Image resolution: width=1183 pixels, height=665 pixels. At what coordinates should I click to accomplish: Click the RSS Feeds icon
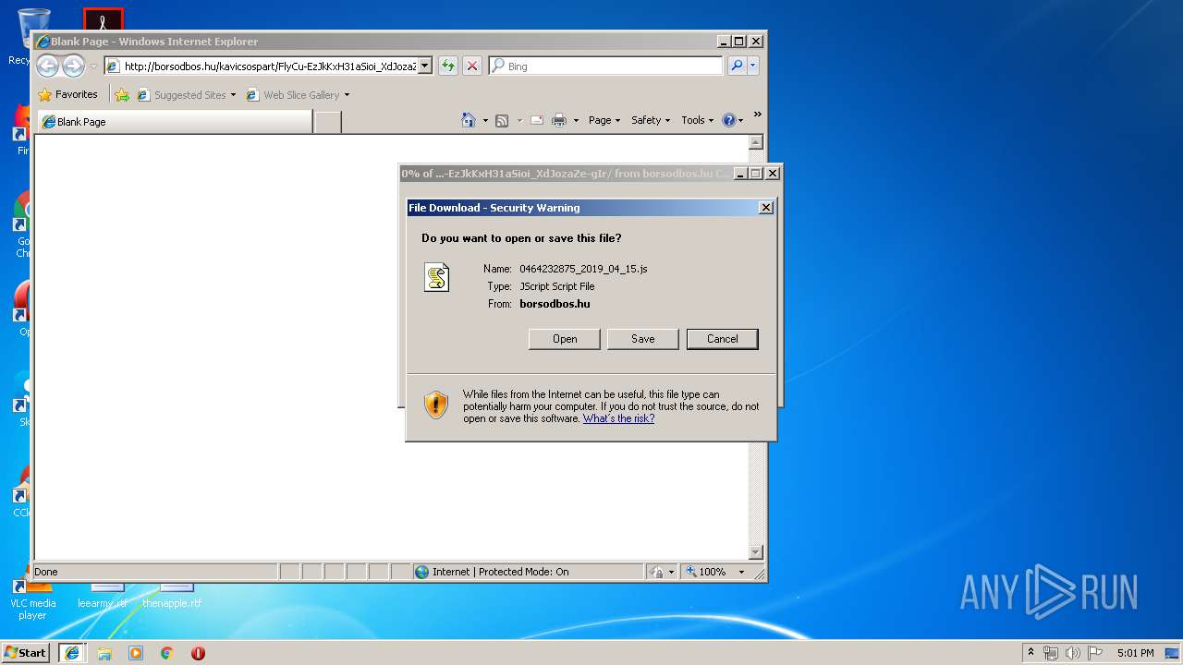502,120
